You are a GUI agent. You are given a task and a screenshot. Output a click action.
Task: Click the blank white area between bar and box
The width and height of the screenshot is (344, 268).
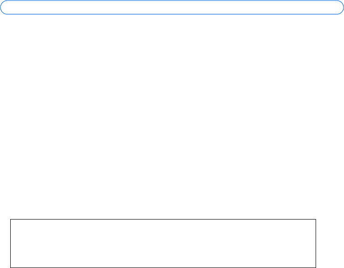tap(172, 117)
